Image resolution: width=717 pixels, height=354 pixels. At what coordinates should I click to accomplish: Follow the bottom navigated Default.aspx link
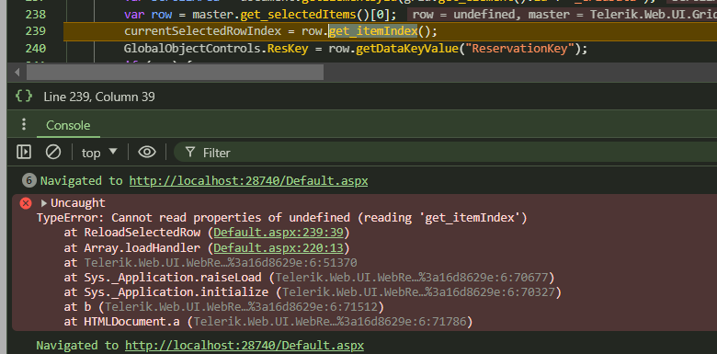[x=245, y=346]
